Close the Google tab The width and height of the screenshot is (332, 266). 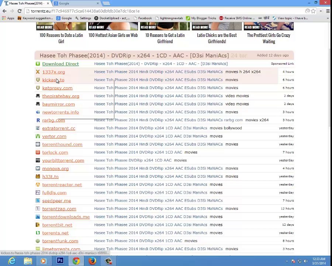coord(98,3)
